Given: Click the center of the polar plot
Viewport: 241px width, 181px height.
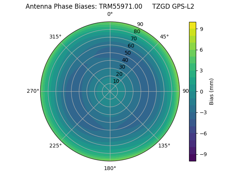Looking at the screenshot, I should pyautogui.click(x=110, y=91).
